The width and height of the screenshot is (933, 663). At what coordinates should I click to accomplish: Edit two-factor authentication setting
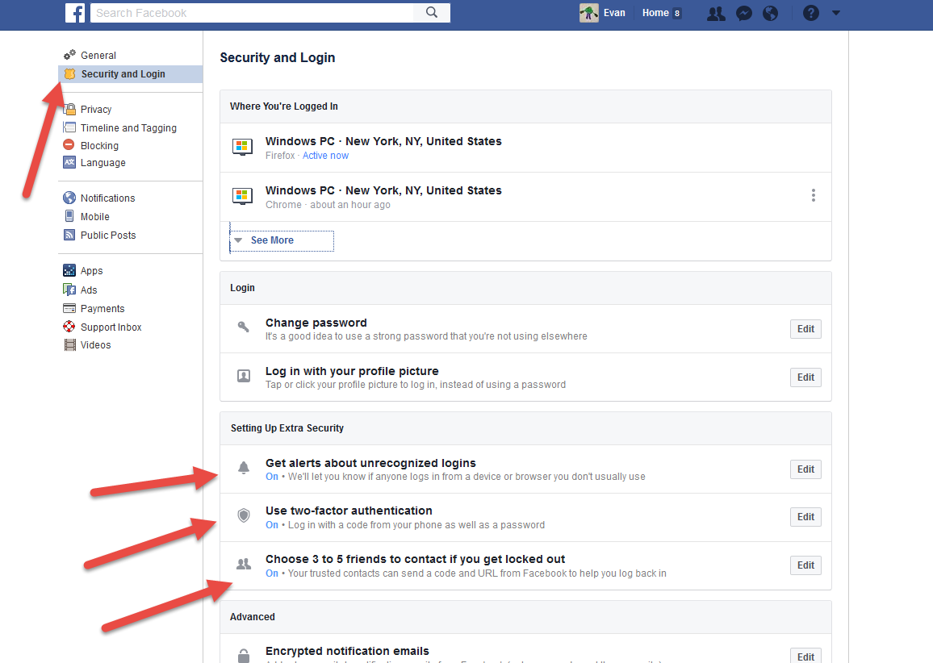805,517
